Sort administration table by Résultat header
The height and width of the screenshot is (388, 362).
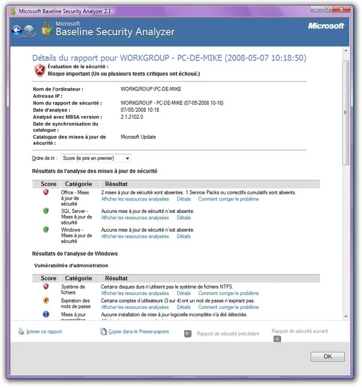click(x=116, y=278)
